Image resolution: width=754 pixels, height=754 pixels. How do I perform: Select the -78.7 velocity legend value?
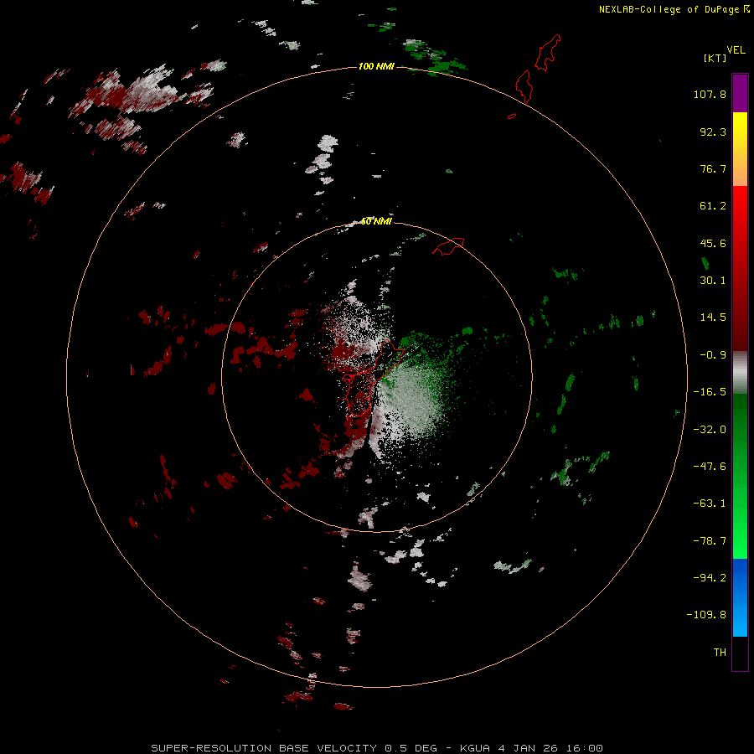pyautogui.click(x=710, y=541)
